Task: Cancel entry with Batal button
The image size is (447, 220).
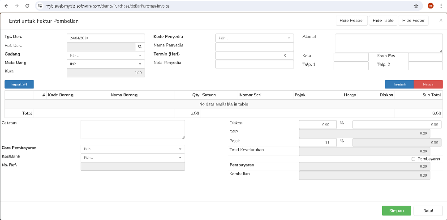Action: 428,211
